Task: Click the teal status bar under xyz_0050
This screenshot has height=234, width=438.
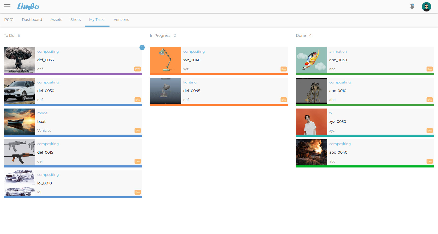Action: (365, 136)
